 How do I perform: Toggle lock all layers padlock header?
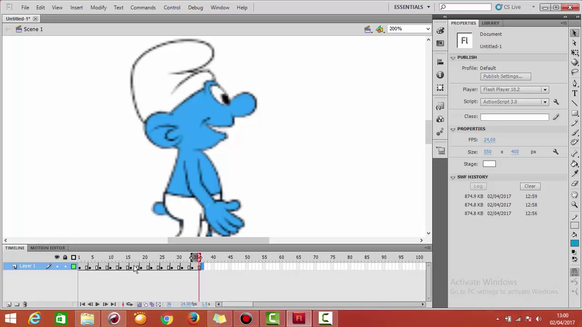(x=65, y=257)
